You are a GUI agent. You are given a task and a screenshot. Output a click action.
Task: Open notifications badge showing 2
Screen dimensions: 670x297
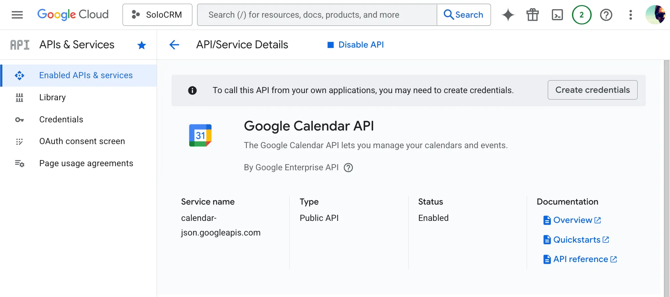coord(582,15)
